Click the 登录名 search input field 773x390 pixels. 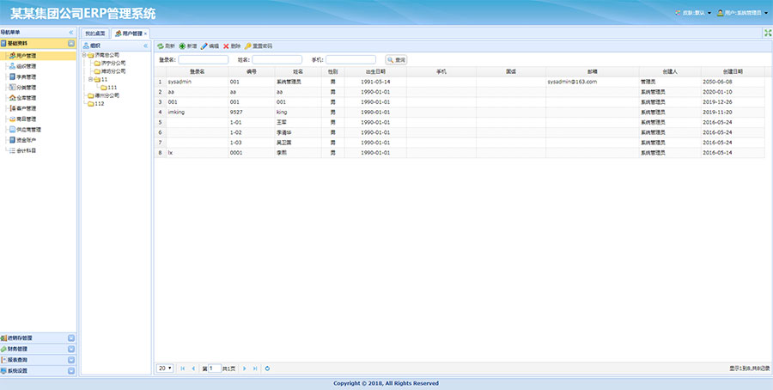(x=204, y=60)
